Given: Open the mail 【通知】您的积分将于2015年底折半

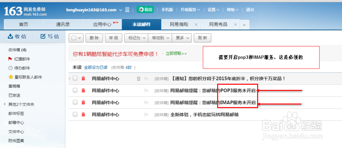Looking at the screenshot, I should 228,79.
